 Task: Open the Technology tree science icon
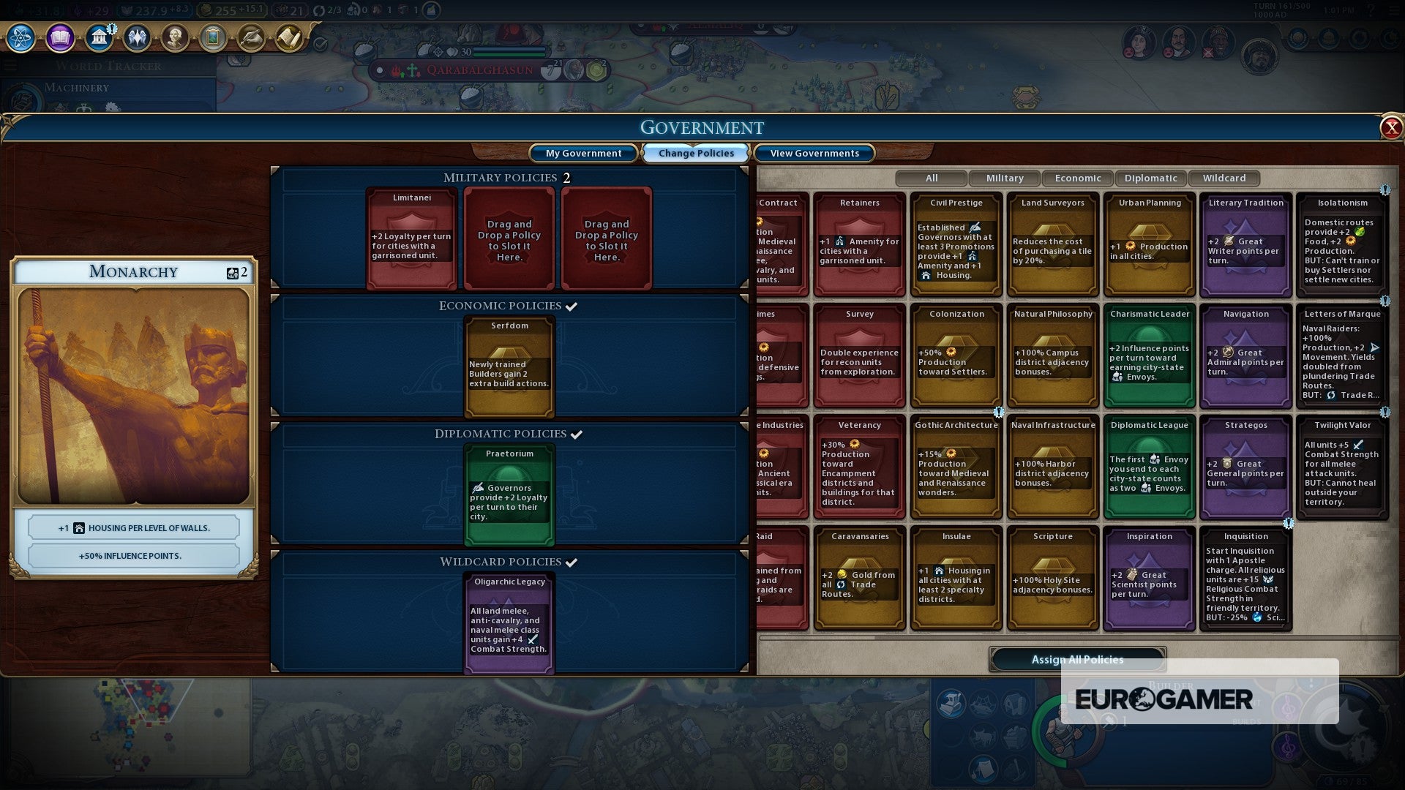(21, 37)
